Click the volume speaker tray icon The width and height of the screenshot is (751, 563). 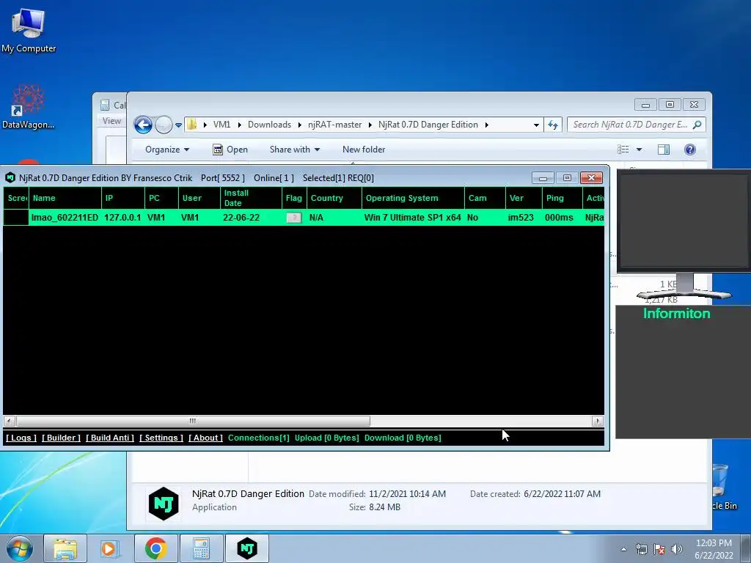pyautogui.click(x=677, y=549)
